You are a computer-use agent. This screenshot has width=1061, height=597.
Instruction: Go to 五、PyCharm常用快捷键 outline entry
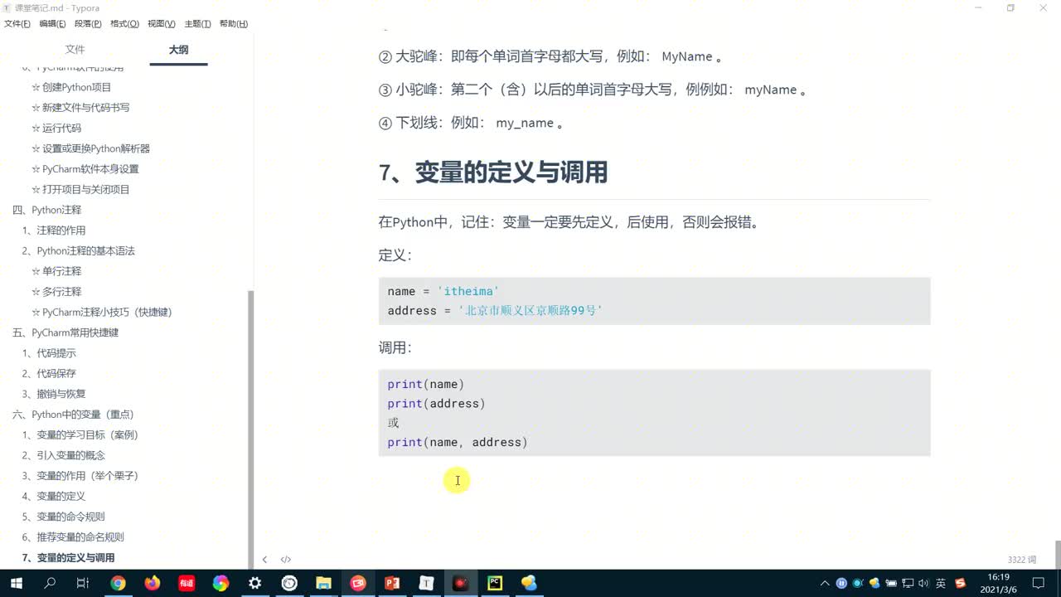click(x=65, y=332)
